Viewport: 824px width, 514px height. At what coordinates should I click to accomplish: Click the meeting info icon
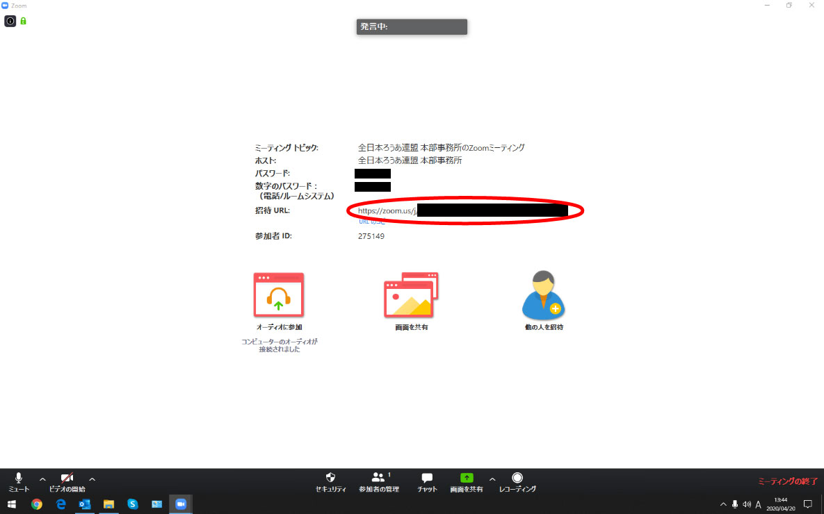click(x=10, y=21)
